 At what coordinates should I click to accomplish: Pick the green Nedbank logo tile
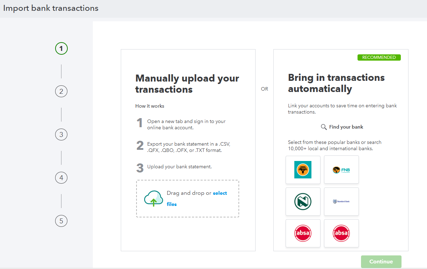point(303,202)
